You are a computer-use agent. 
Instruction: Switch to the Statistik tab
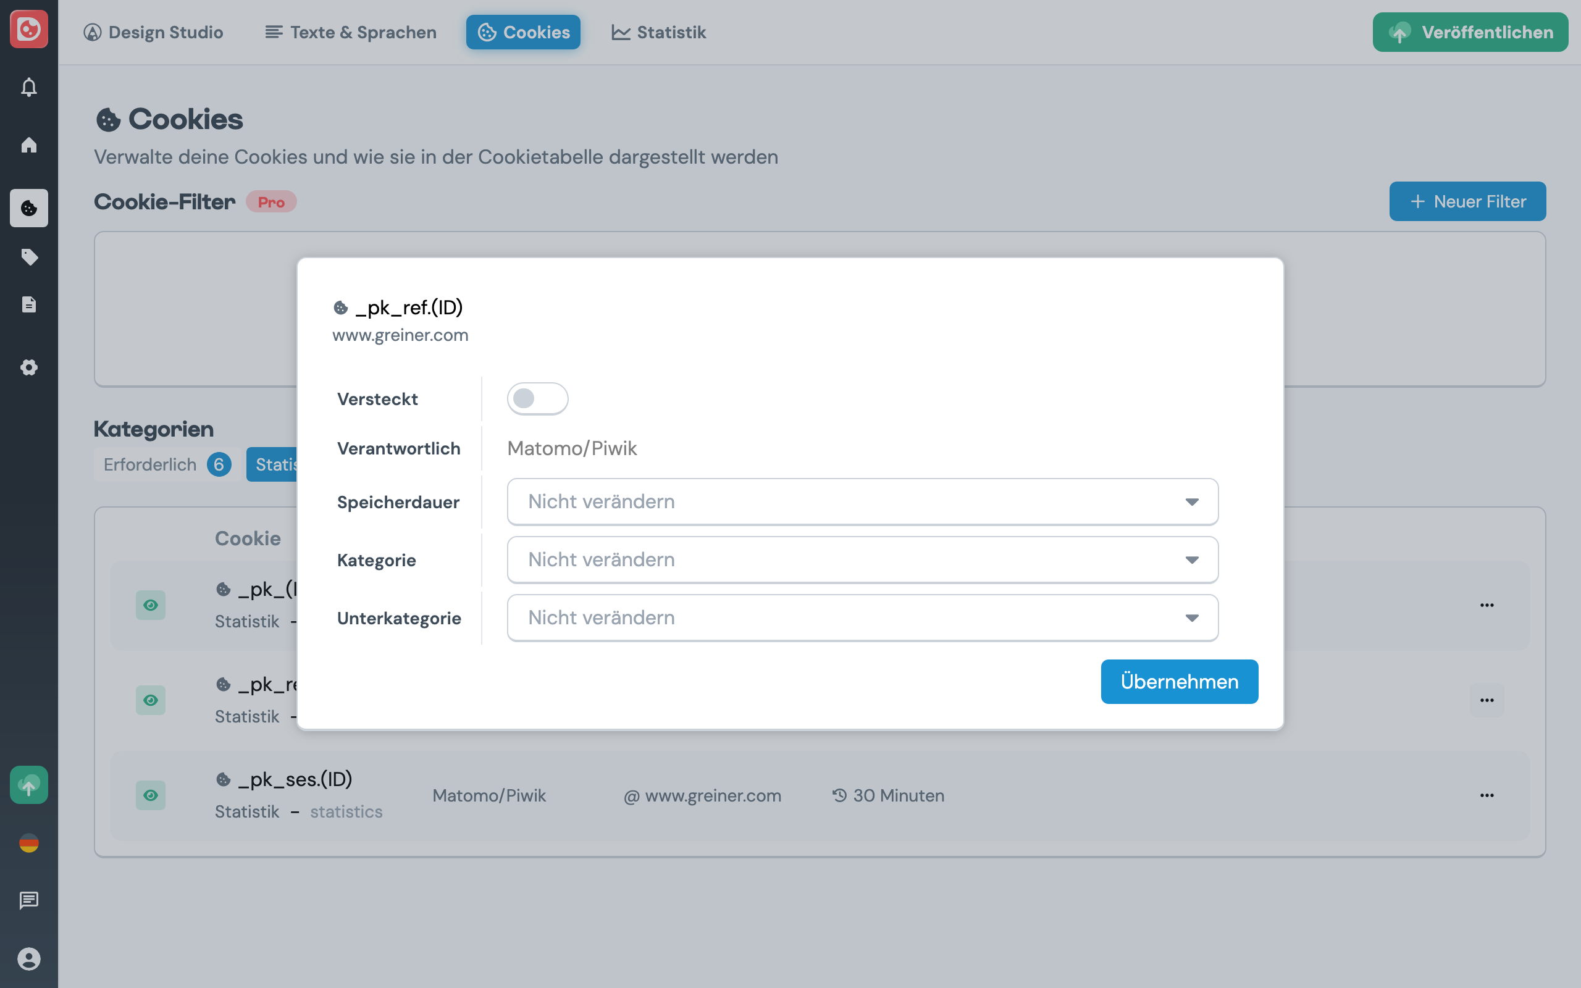658,32
